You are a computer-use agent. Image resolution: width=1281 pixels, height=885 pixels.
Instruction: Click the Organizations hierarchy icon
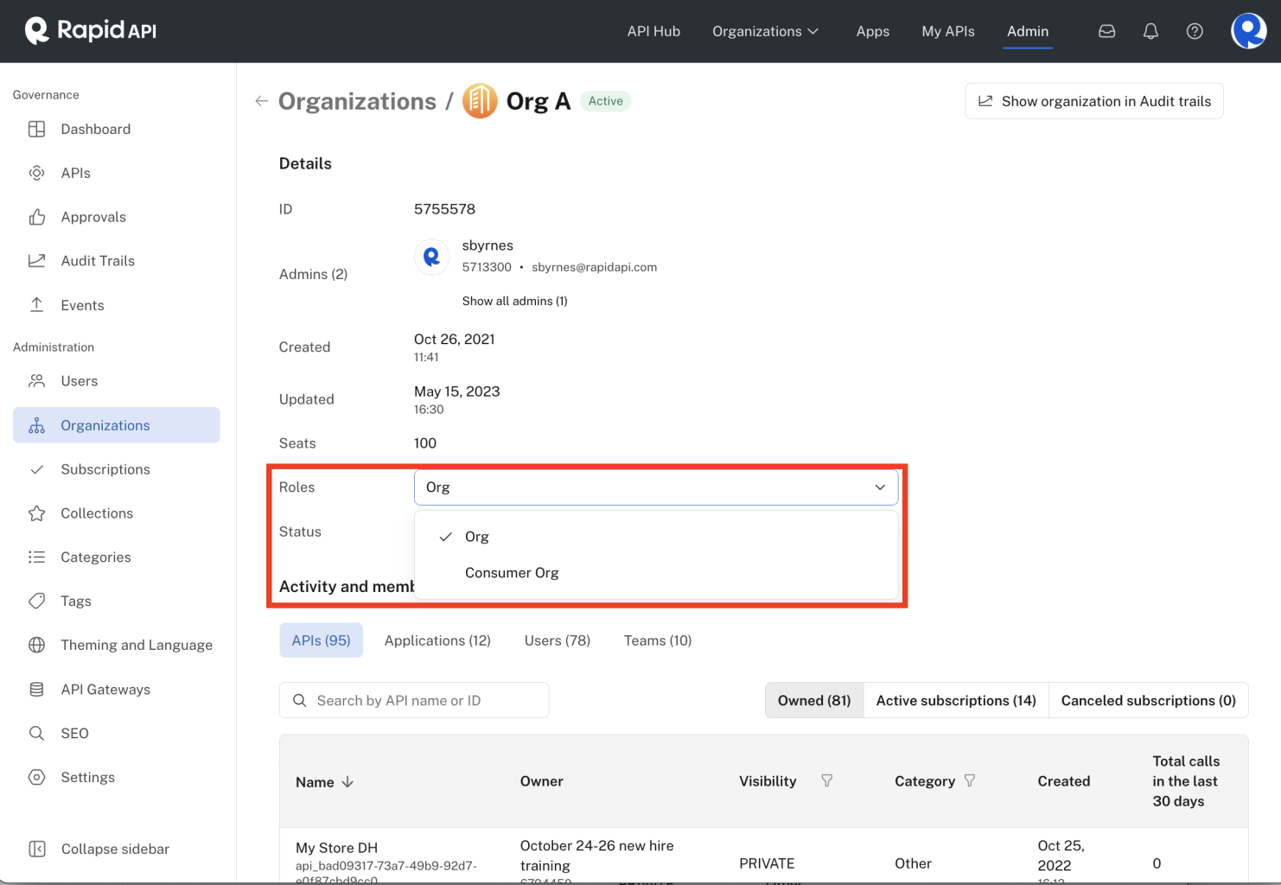click(36, 425)
